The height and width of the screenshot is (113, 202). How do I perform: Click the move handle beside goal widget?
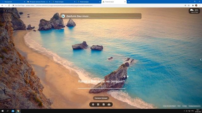coord(128,77)
